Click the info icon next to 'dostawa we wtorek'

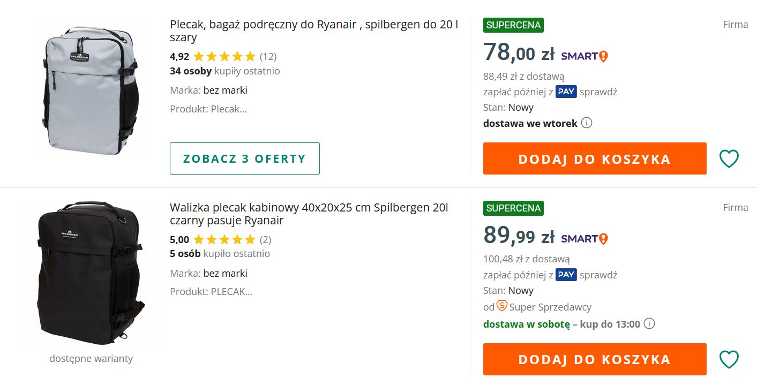tap(587, 123)
